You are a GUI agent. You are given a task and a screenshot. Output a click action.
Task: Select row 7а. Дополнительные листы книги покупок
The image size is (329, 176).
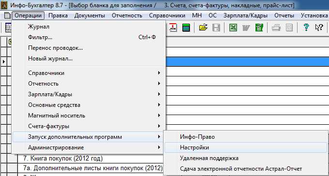click(x=90, y=168)
